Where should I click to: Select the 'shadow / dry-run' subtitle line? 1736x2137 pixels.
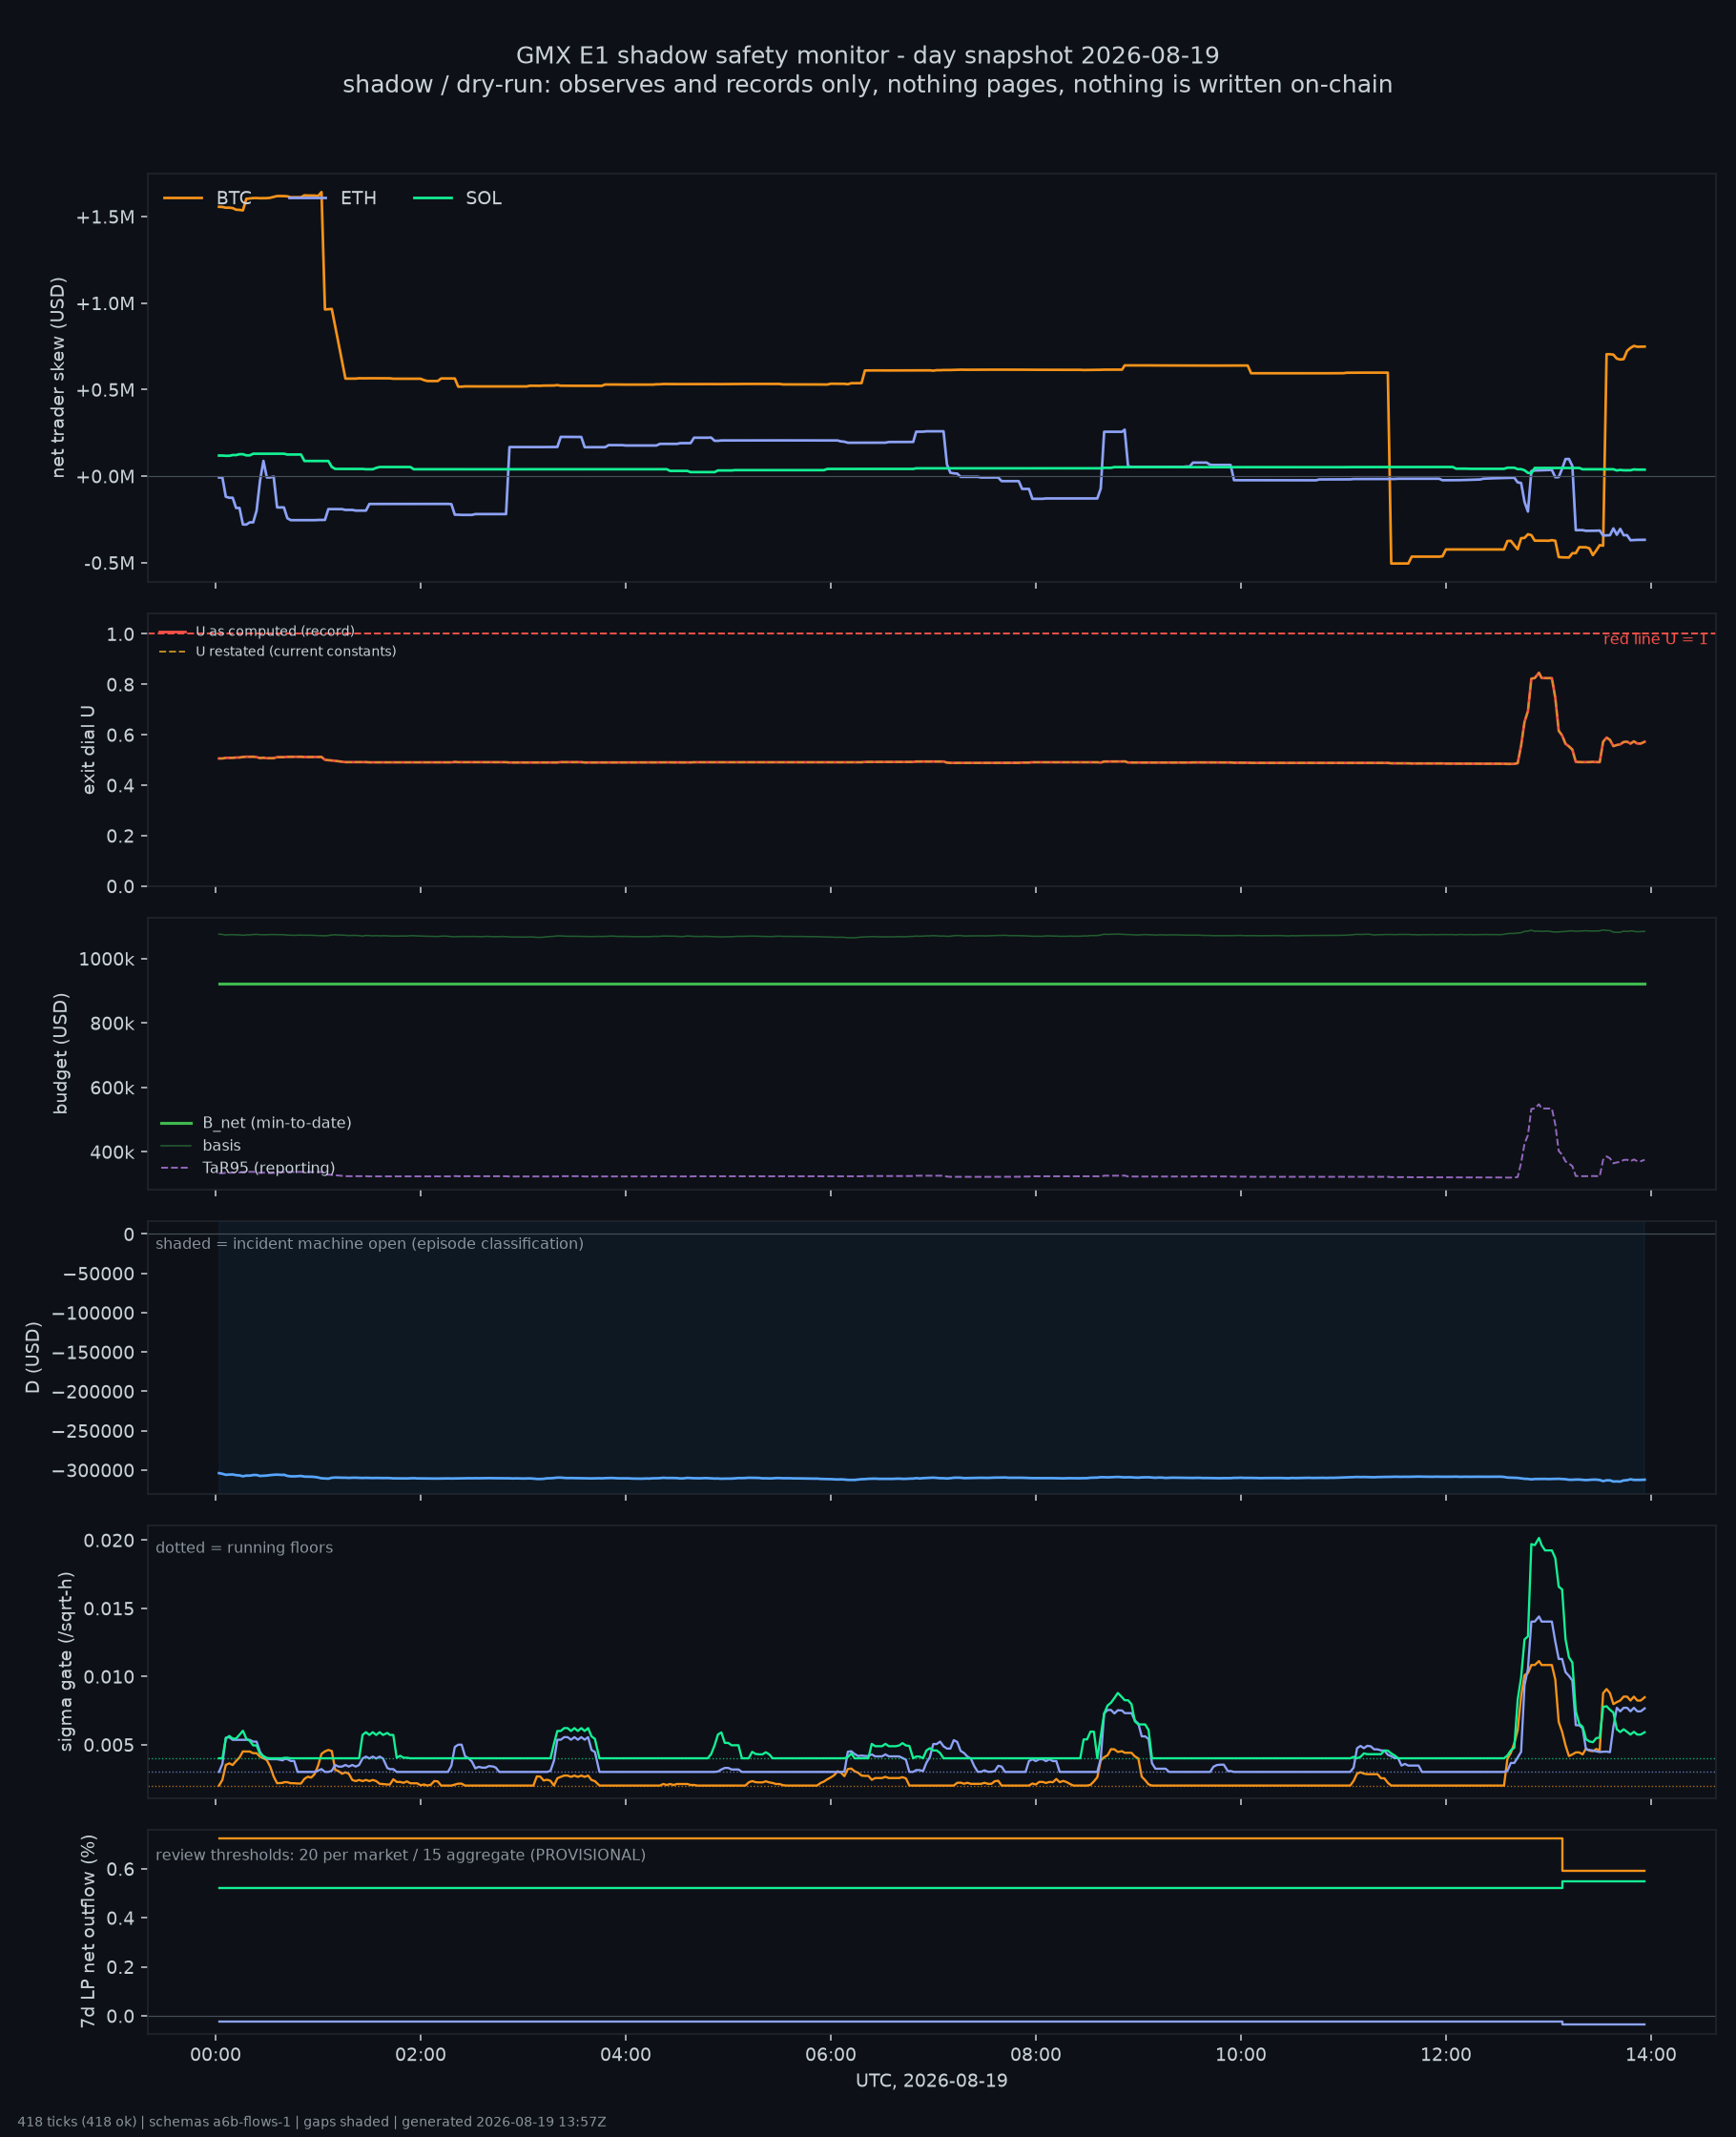tap(867, 84)
